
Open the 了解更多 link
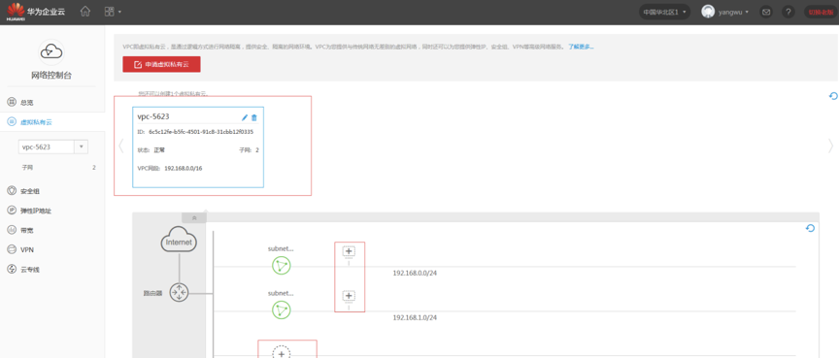tap(581, 47)
